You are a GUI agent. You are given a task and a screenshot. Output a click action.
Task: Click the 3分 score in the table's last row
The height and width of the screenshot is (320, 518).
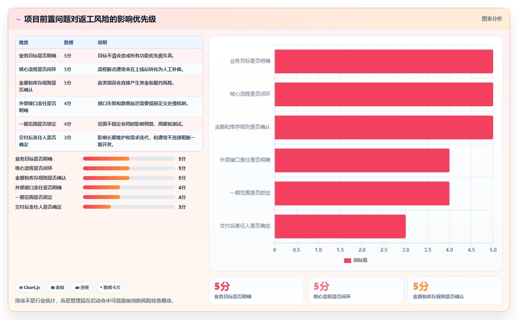pos(67,138)
